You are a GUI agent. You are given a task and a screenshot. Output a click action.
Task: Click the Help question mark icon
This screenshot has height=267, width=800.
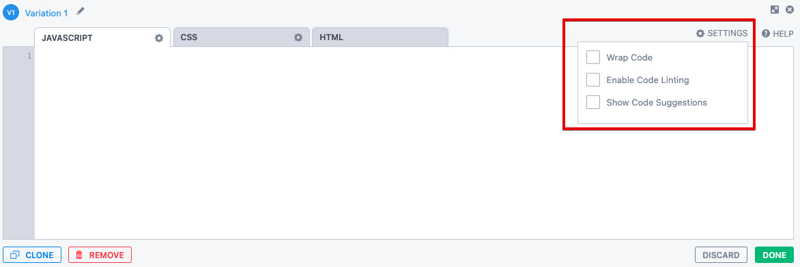tap(766, 33)
